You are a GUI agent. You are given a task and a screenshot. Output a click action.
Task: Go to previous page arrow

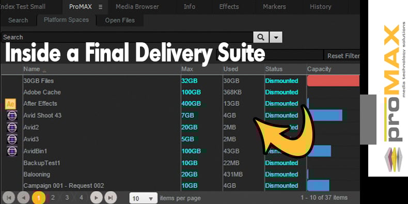(23, 198)
